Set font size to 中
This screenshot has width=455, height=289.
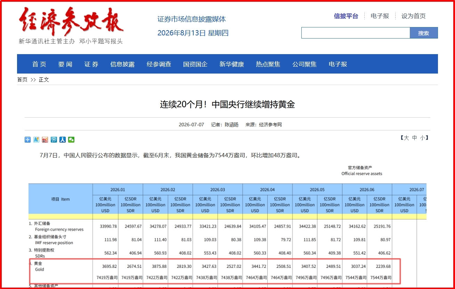(414, 138)
